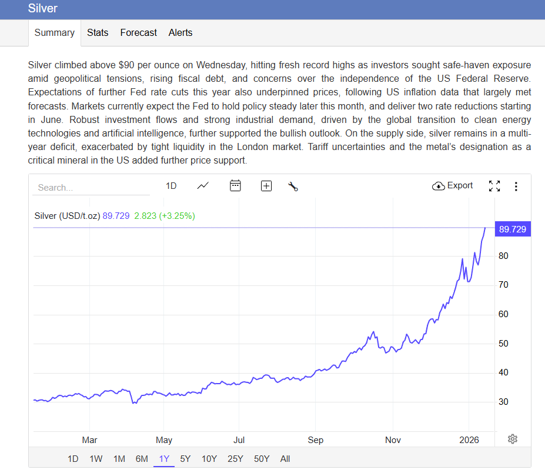Select the 1D range at bottom

pyautogui.click(x=73, y=459)
